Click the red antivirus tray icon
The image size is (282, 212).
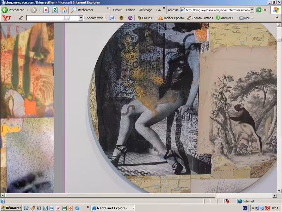click(x=267, y=208)
